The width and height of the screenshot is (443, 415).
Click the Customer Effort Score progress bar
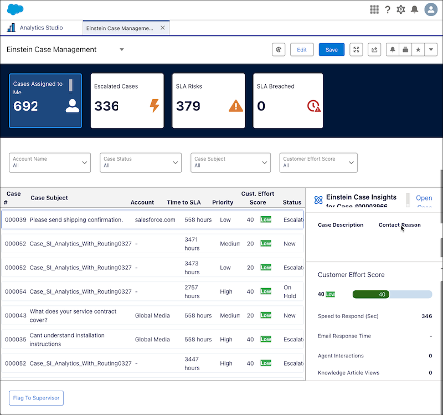392,294
